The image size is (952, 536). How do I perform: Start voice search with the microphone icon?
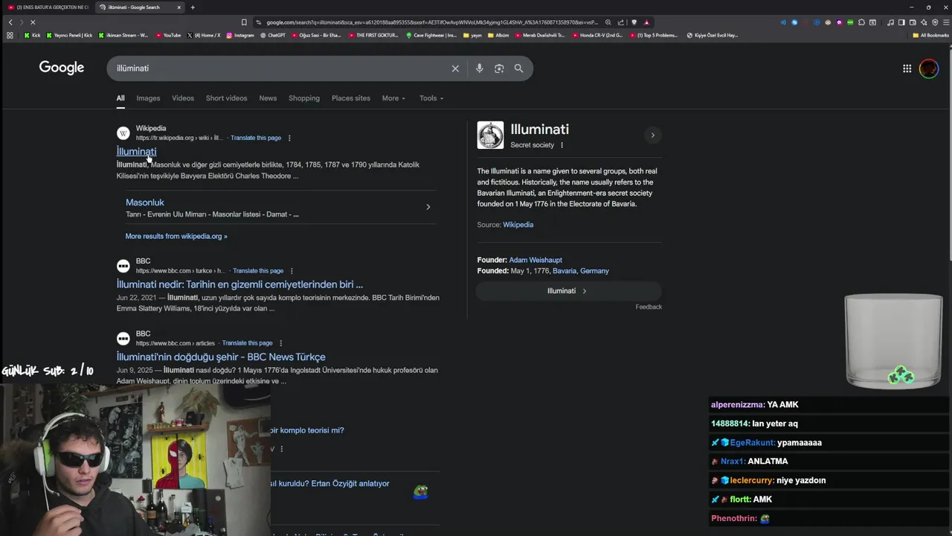(x=479, y=68)
